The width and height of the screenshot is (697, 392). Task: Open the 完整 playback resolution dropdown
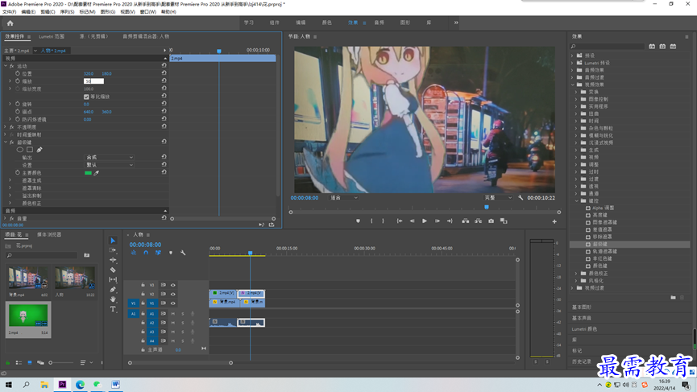[498, 197]
